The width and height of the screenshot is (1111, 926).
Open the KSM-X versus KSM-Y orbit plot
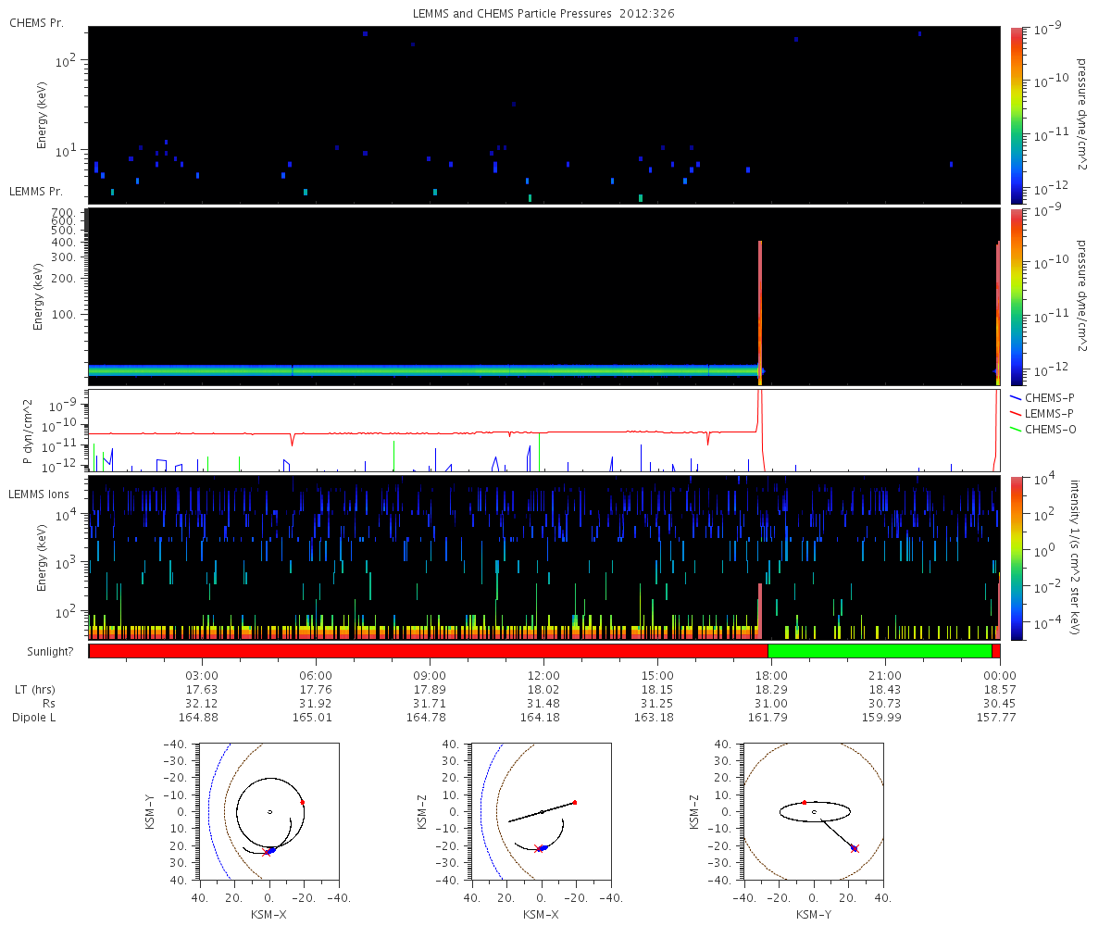pos(269,812)
